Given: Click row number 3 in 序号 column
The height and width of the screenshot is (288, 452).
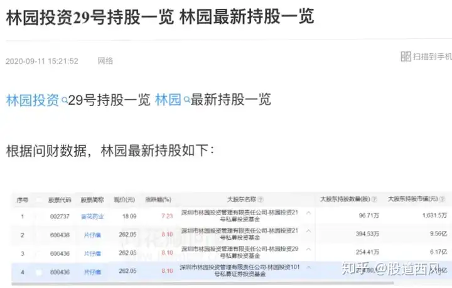Looking at the screenshot, I should [x=23, y=253].
